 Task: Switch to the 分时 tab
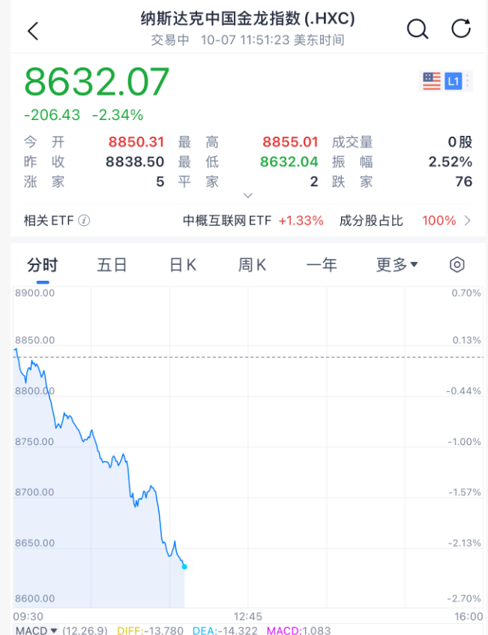(42, 264)
